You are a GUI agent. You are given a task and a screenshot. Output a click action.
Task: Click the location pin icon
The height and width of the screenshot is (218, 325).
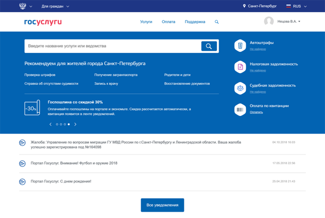pyautogui.click(x=244, y=6)
